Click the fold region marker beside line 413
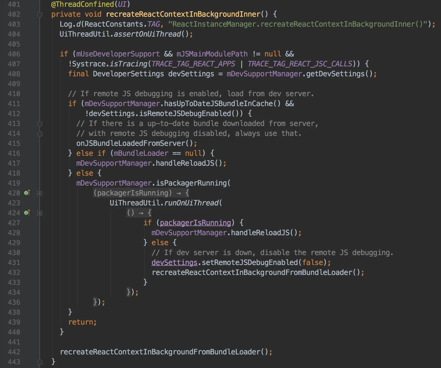The image size is (441, 368). (40, 123)
